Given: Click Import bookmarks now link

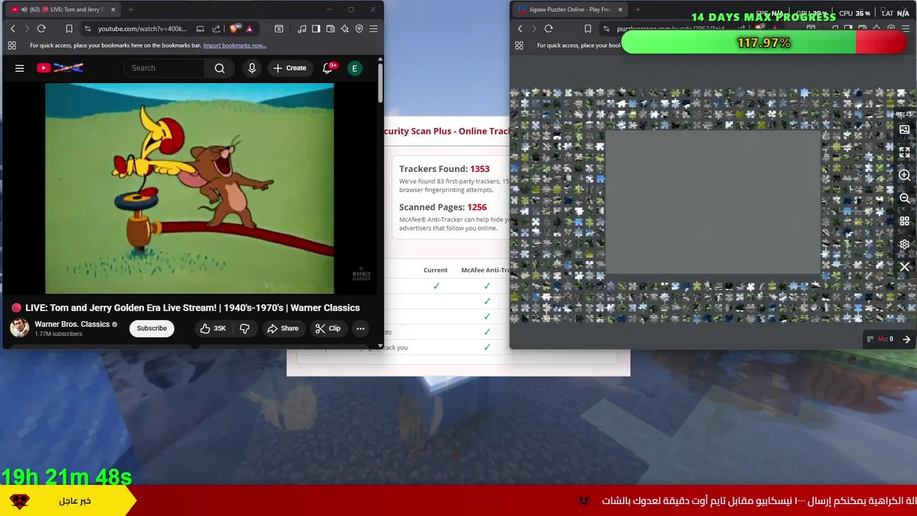Looking at the screenshot, I should point(235,45).
